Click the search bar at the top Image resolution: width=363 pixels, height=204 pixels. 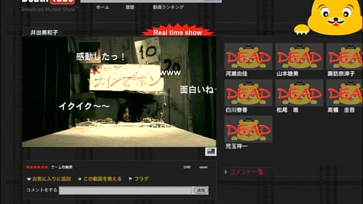point(151,1)
